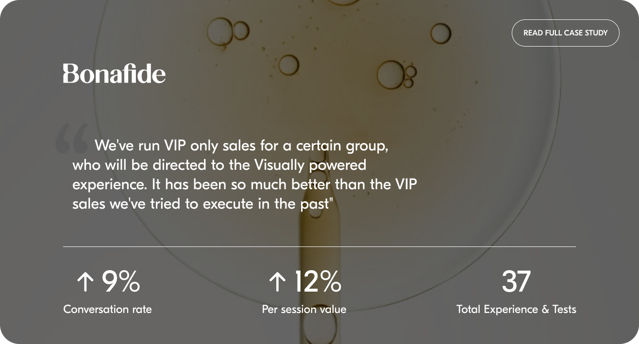Click the small bubble pair at the top left

228,31
